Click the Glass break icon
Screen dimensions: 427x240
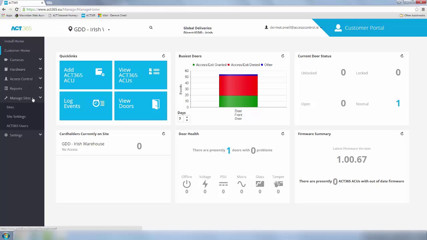(x=260, y=184)
